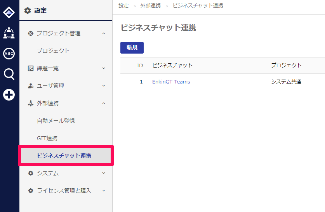Viewport: 325px width, 212px height.
Task: Click the ライセンス管理と購入 menu label
Action: coord(64,190)
